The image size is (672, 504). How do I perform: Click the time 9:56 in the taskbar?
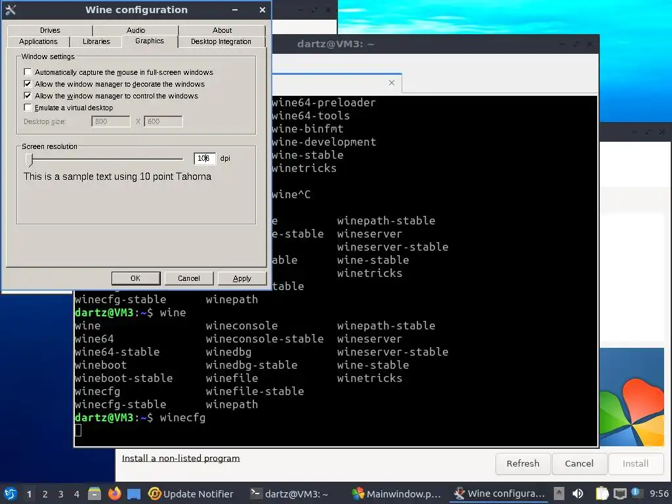[x=659, y=493]
